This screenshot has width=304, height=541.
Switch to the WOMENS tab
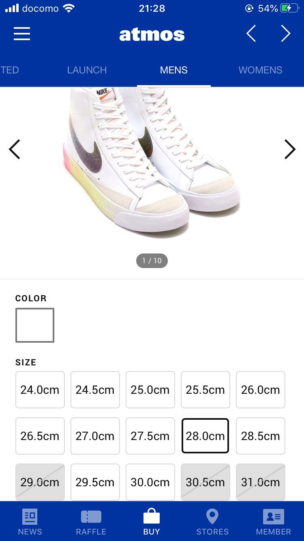261,70
